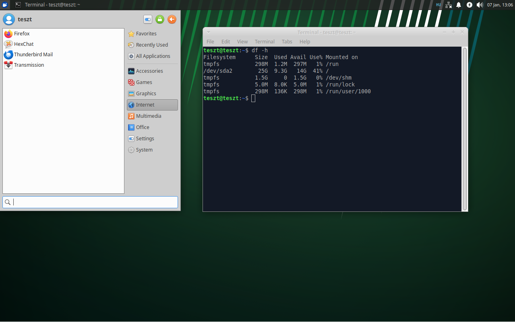Start the Transmission torrent client
Viewport: 515px width, 322px height.
(29, 65)
